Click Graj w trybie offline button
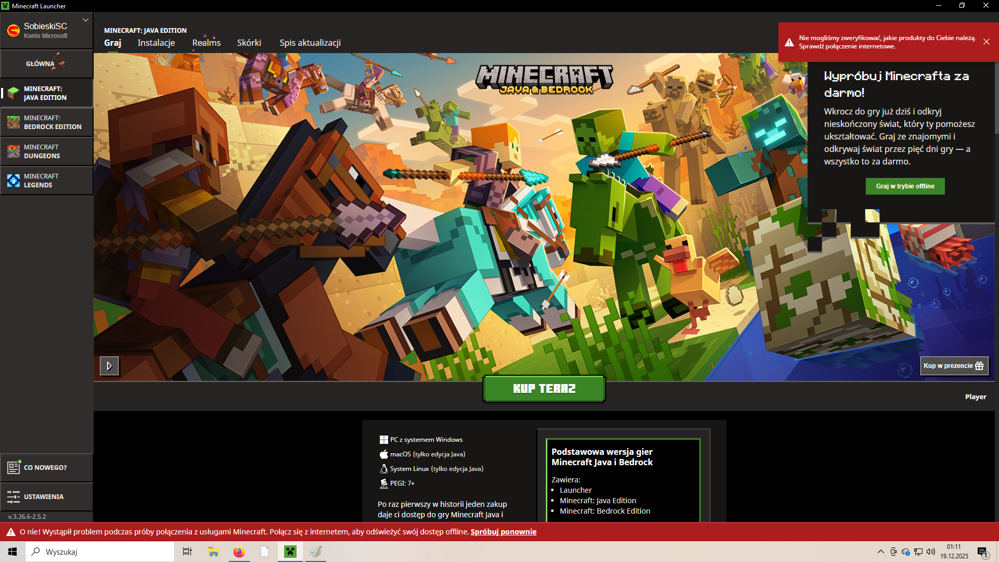This screenshot has width=999, height=562. tap(905, 186)
